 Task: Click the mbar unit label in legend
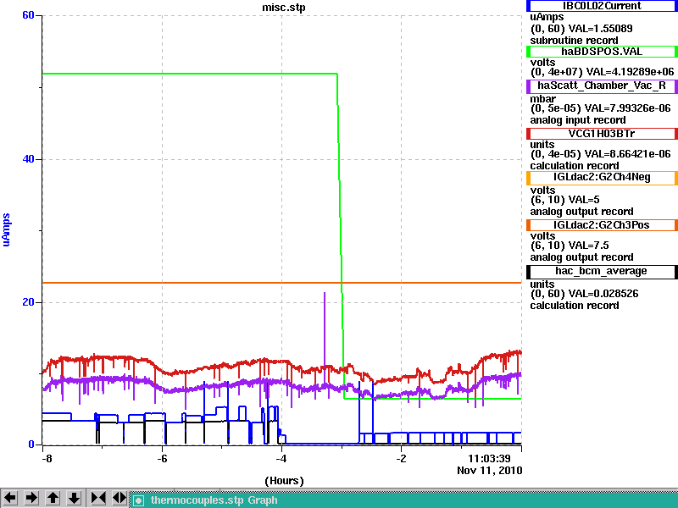pos(542,98)
